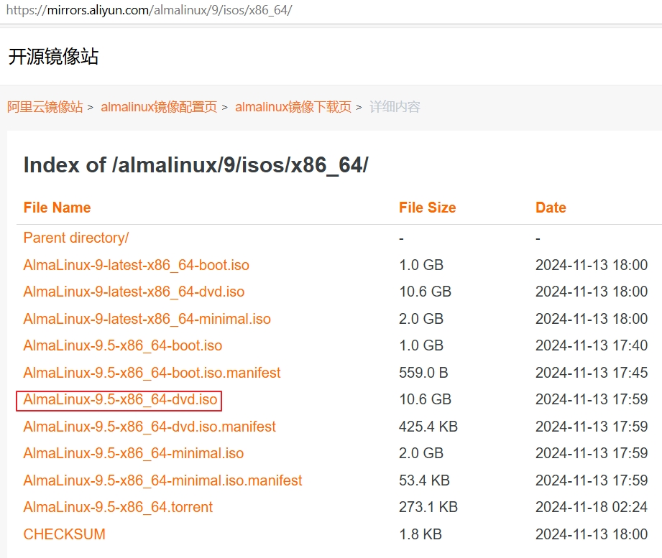Download AlmaLinux-9.5-x86_64-dvd.iso

[120, 399]
